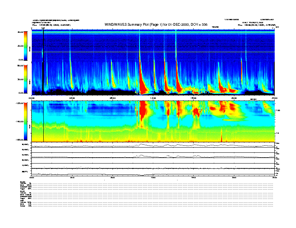Click the RAD2 color scale bar
Screen dimensions: 296x228
click(x=25, y=46)
